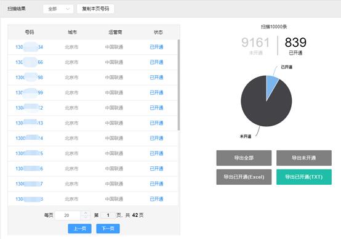Open the 全部 filter dropdown

(58, 9)
